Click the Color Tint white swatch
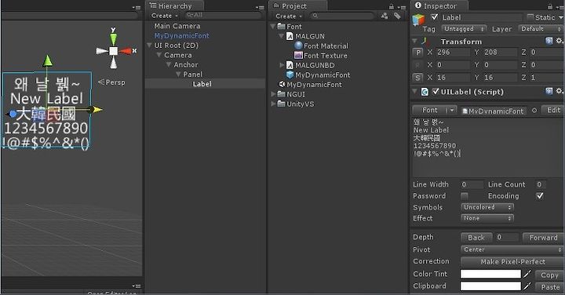The image size is (565, 295). point(490,274)
